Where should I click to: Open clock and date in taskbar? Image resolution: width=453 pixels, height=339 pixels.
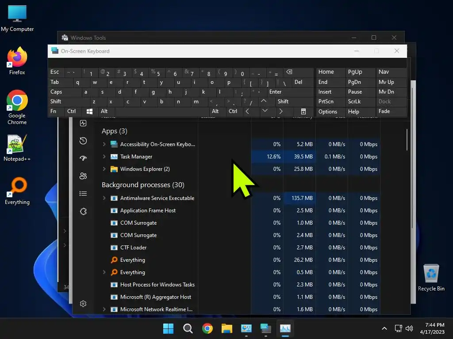click(x=433, y=328)
